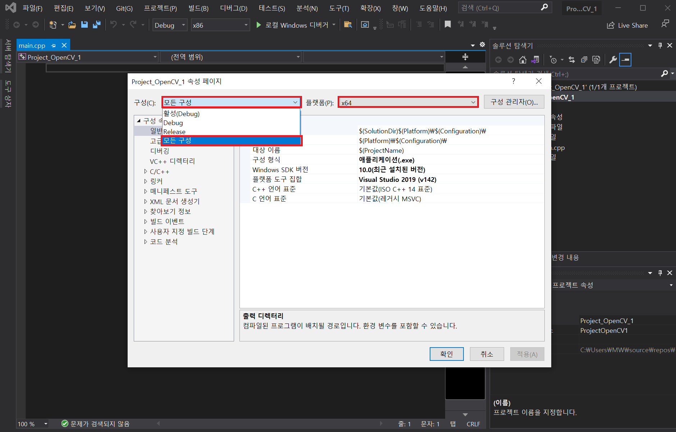The width and height of the screenshot is (676, 432).
Task: Click Sync with Active Document icon
Action: 572,60
